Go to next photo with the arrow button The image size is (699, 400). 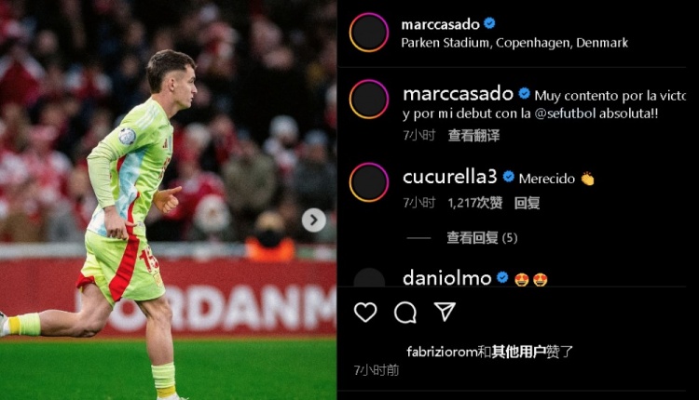tap(314, 220)
